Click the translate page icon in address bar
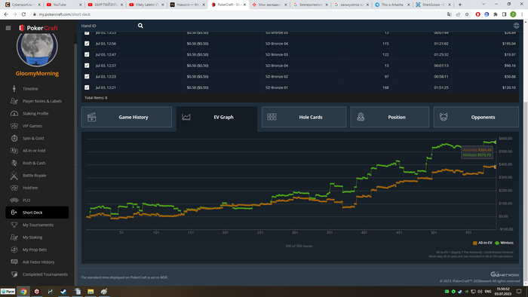Image resolution: width=528 pixels, height=297 pixels. point(450,14)
